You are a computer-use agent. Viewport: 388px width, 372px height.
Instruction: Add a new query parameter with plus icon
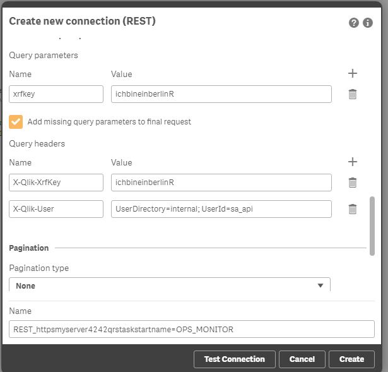coord(353,73)
